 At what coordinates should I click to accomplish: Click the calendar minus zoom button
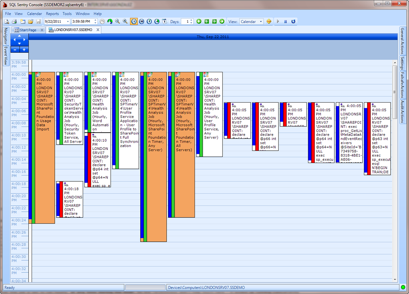(x=15, y=50)
